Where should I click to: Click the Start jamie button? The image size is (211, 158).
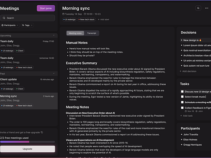click(x=46, y=8)
